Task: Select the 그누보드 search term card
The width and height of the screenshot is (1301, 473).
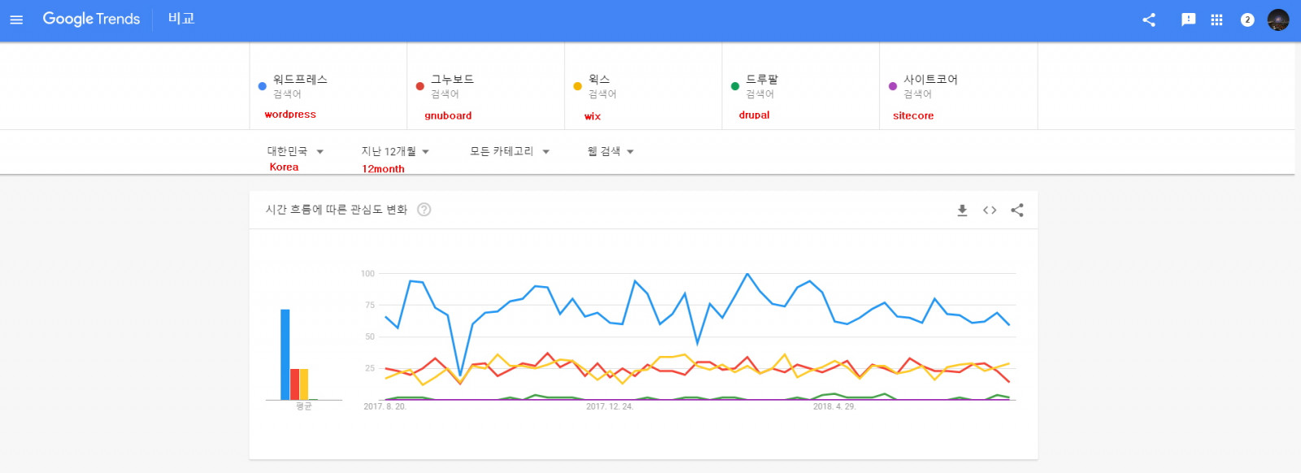Action: (485, 85)
